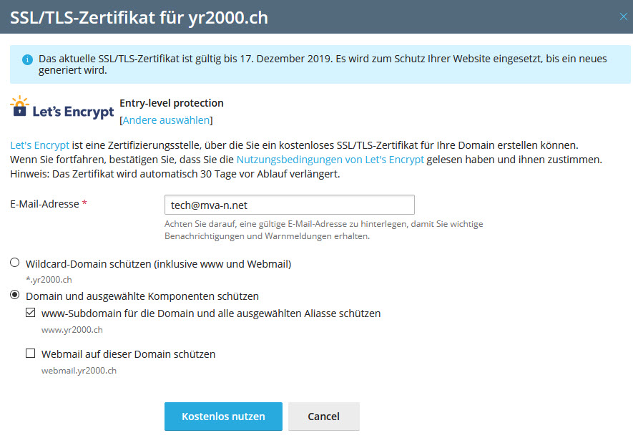The height and width of the screenshot is (443, 633).
Task: Click the Cancel button
Action: [x=324, y=417]
